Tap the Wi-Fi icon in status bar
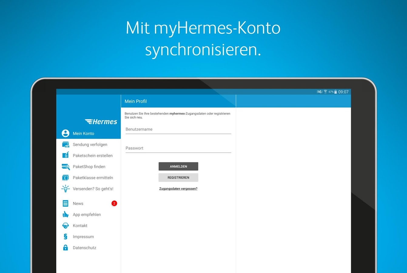The image size is (407, 273). pos(325,92)
